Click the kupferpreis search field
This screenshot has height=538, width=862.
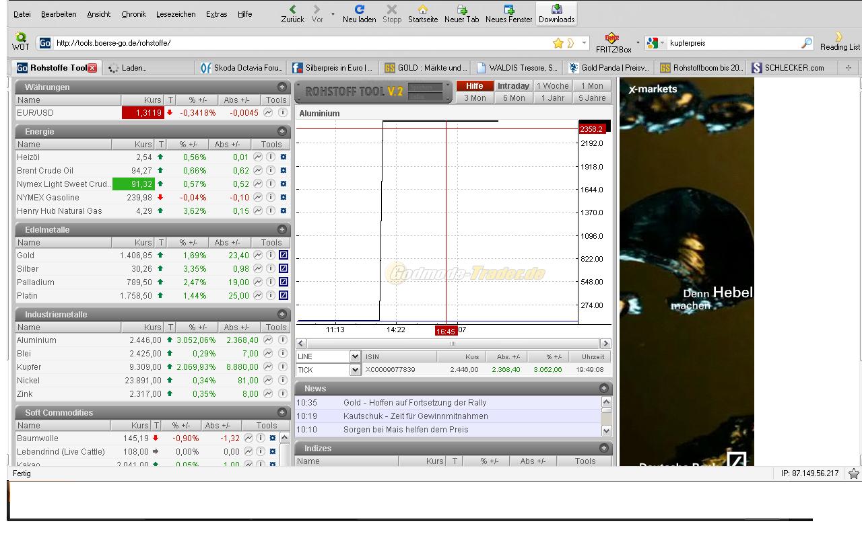point(731,43)
